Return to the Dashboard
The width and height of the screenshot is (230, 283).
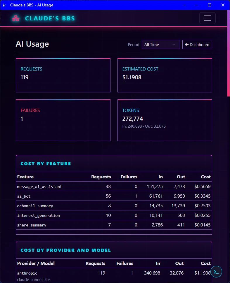(197, 45)
